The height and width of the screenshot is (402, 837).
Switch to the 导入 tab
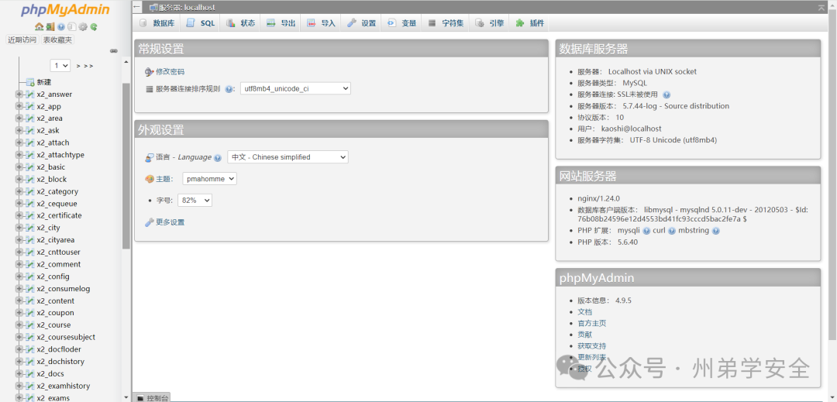[x=322, y=23]
